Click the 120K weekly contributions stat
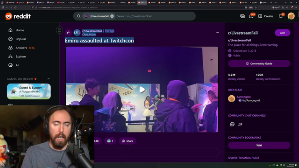299x168 pixels. tap(268, 77)
